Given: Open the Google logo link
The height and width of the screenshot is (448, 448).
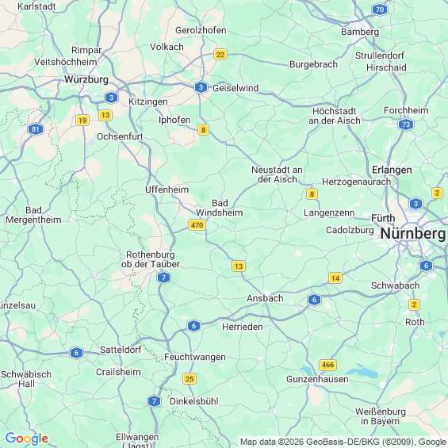Looking at the screenshot, I should [x=27, y=438].
